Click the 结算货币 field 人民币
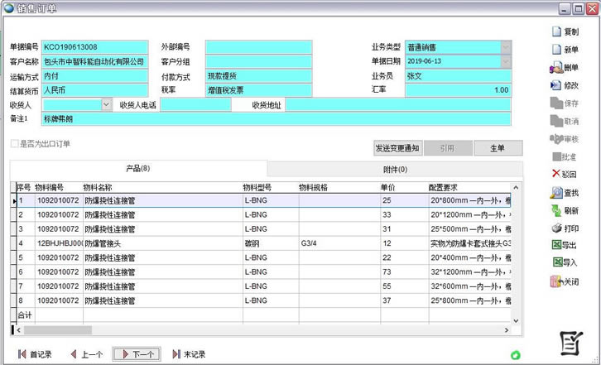The height and width of the screenshot is (365, 601). click(x=94, y=90)
